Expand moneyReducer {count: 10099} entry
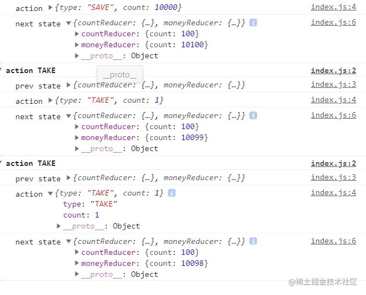The width and height of the screenshot is (366, 295). pos(77,137)
